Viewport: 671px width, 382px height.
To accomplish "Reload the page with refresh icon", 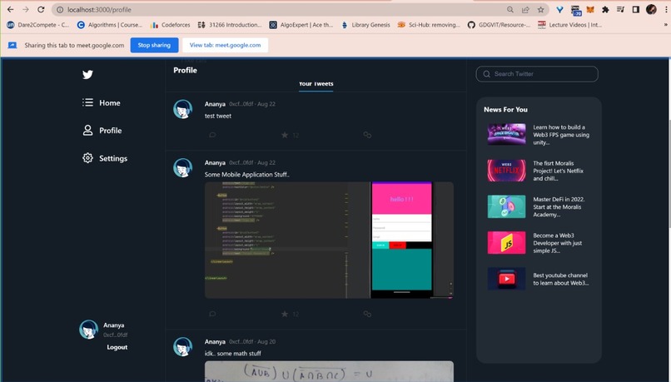I will (x=41, y=9).
